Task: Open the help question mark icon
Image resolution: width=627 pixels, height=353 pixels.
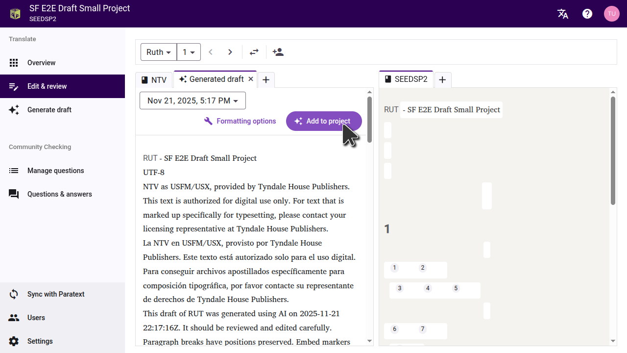Action: (x=587, y=14)
